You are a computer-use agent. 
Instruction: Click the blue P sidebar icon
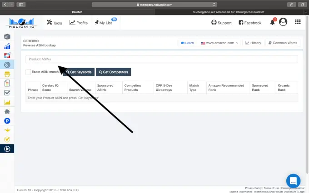(x=7, y=120)
